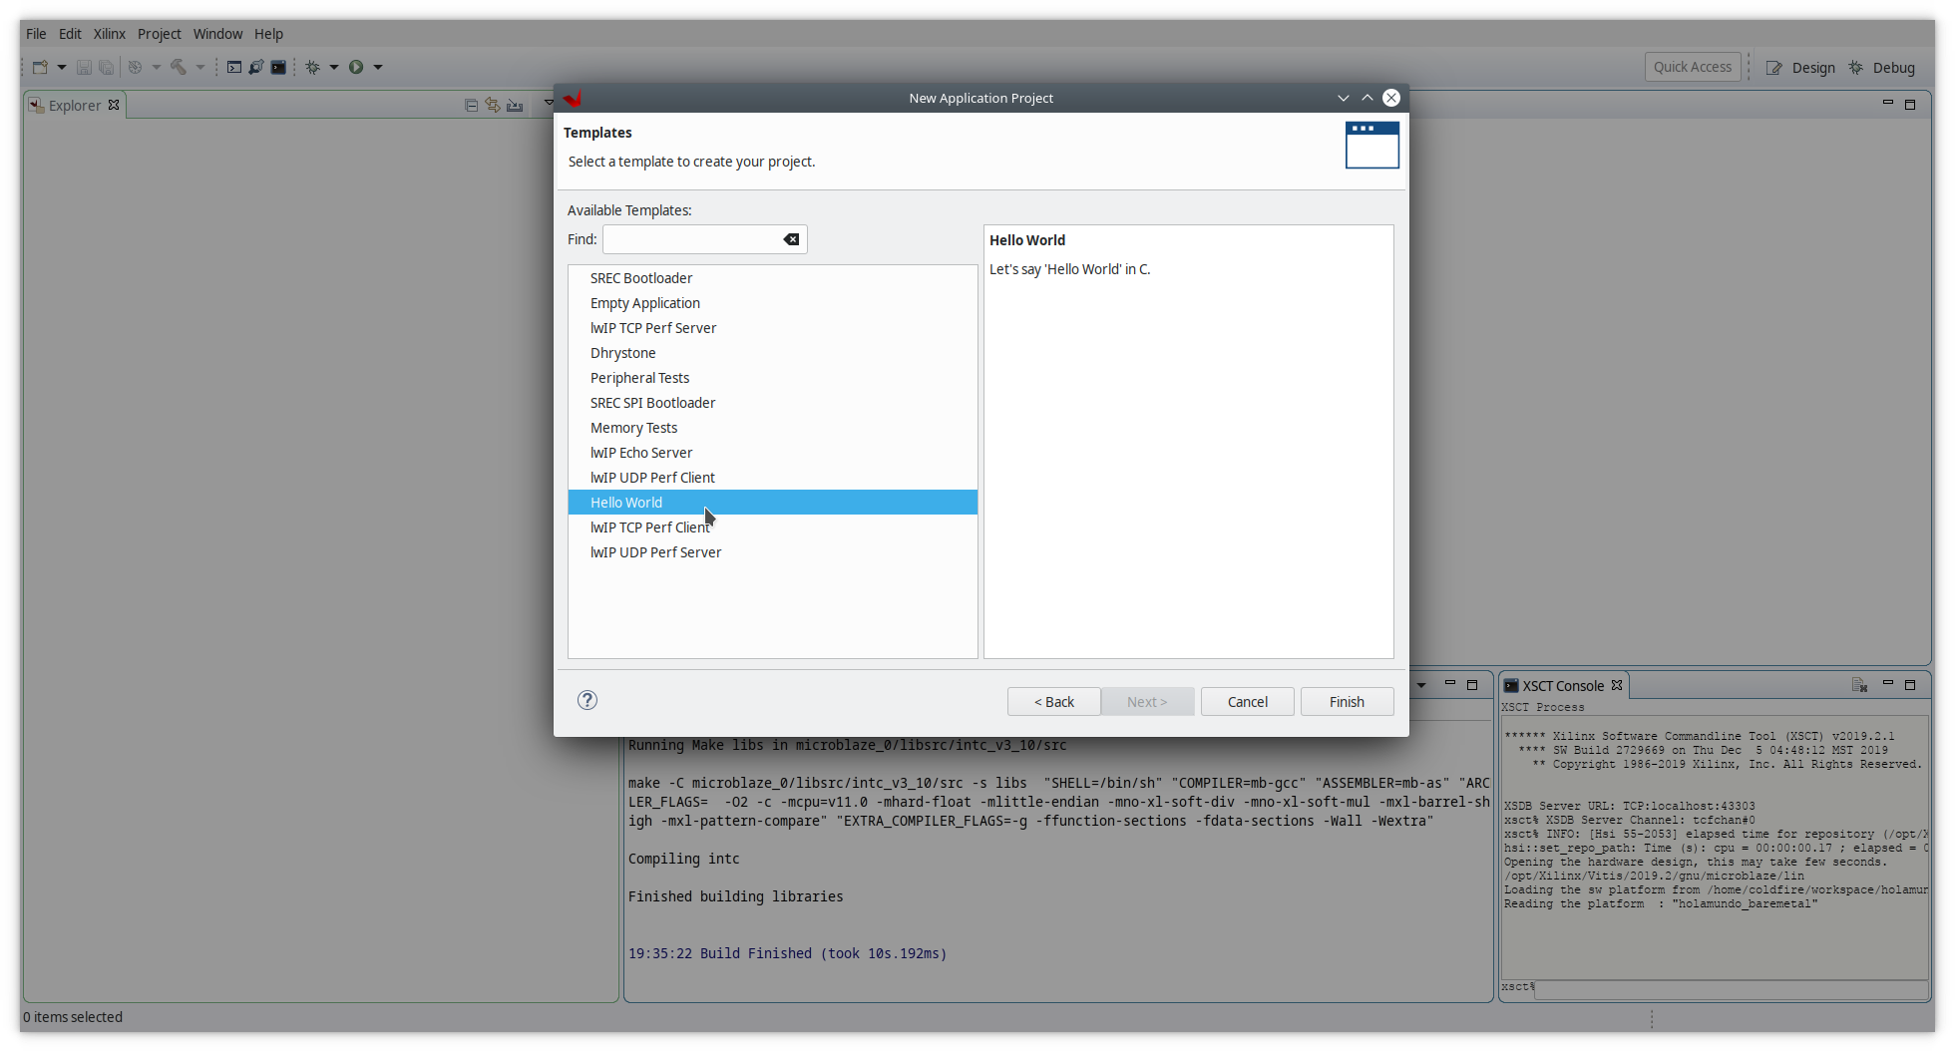Image resolution: width=1955 pixels, height=1052 pixels.
Task: Click the hammer Build toolbar icon
Action: (179, 67)
